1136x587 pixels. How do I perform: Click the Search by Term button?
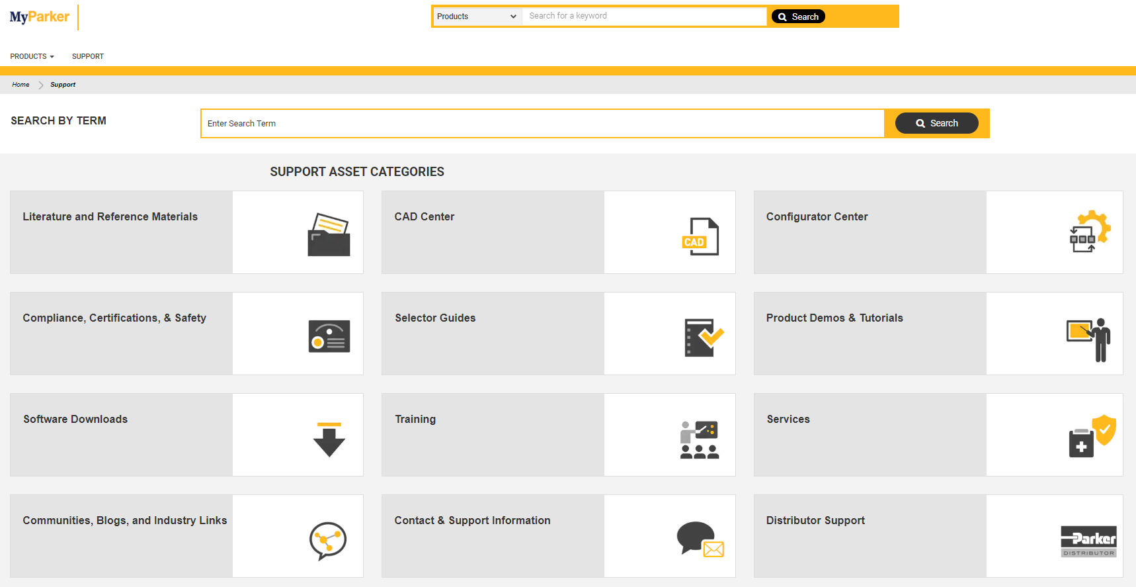(936, 123)
